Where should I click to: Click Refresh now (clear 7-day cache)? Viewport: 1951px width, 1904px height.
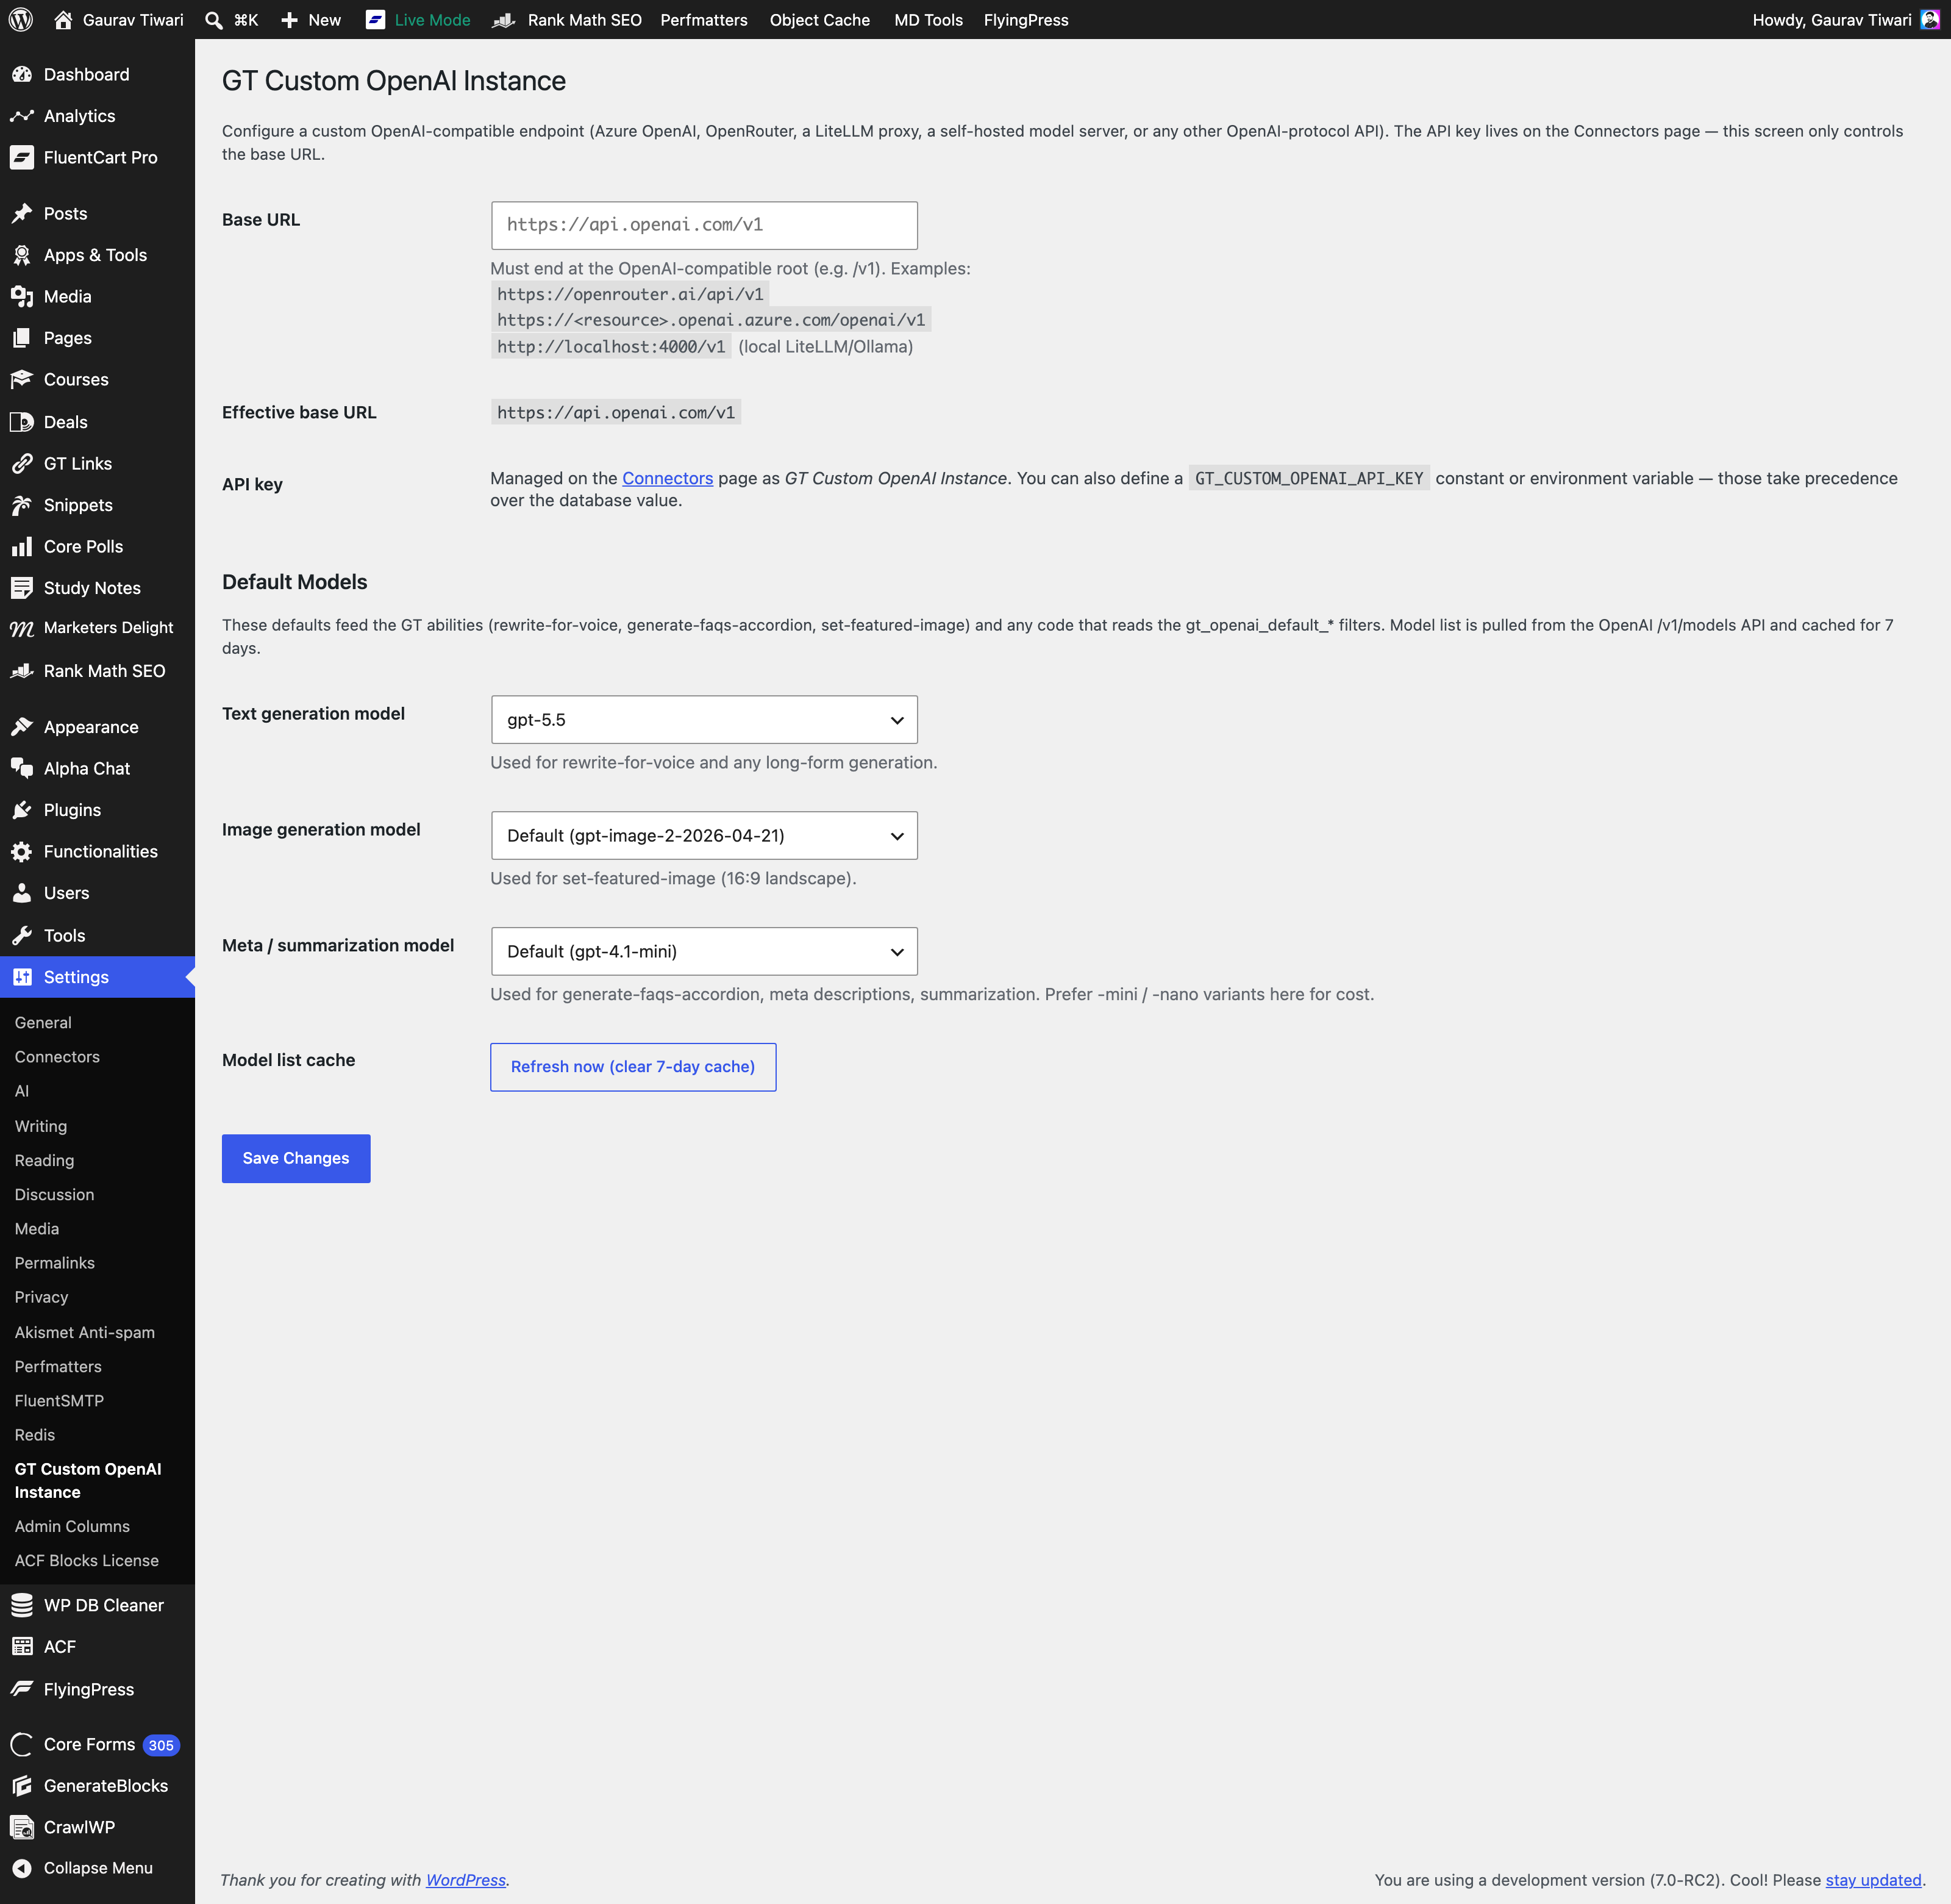[x=633, y=1068]
